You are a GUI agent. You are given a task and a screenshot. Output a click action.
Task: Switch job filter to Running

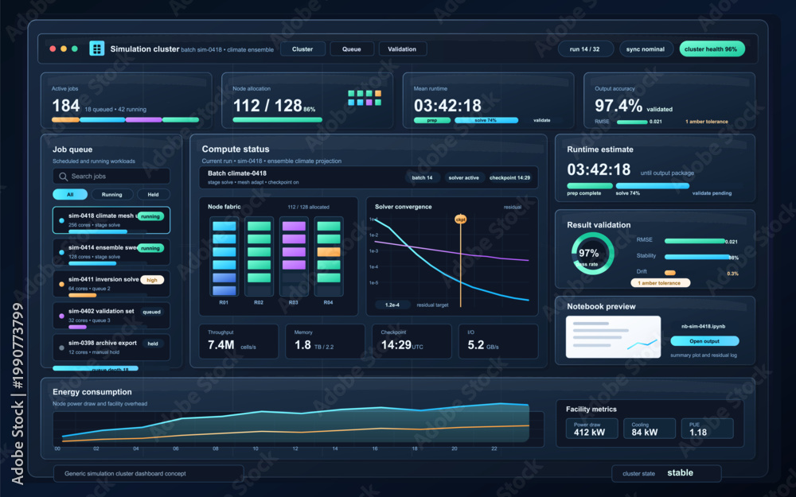111,195
